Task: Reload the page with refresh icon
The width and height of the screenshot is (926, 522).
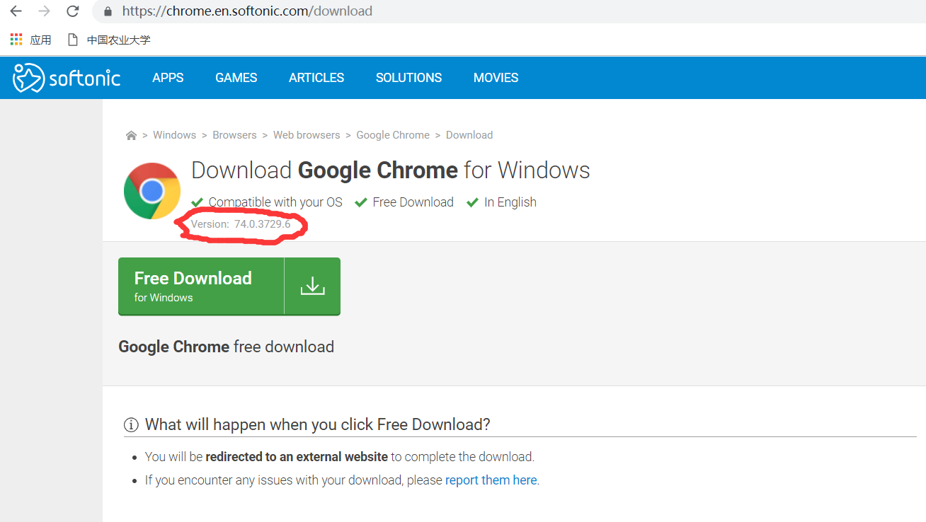Action: tap(72, 11)
